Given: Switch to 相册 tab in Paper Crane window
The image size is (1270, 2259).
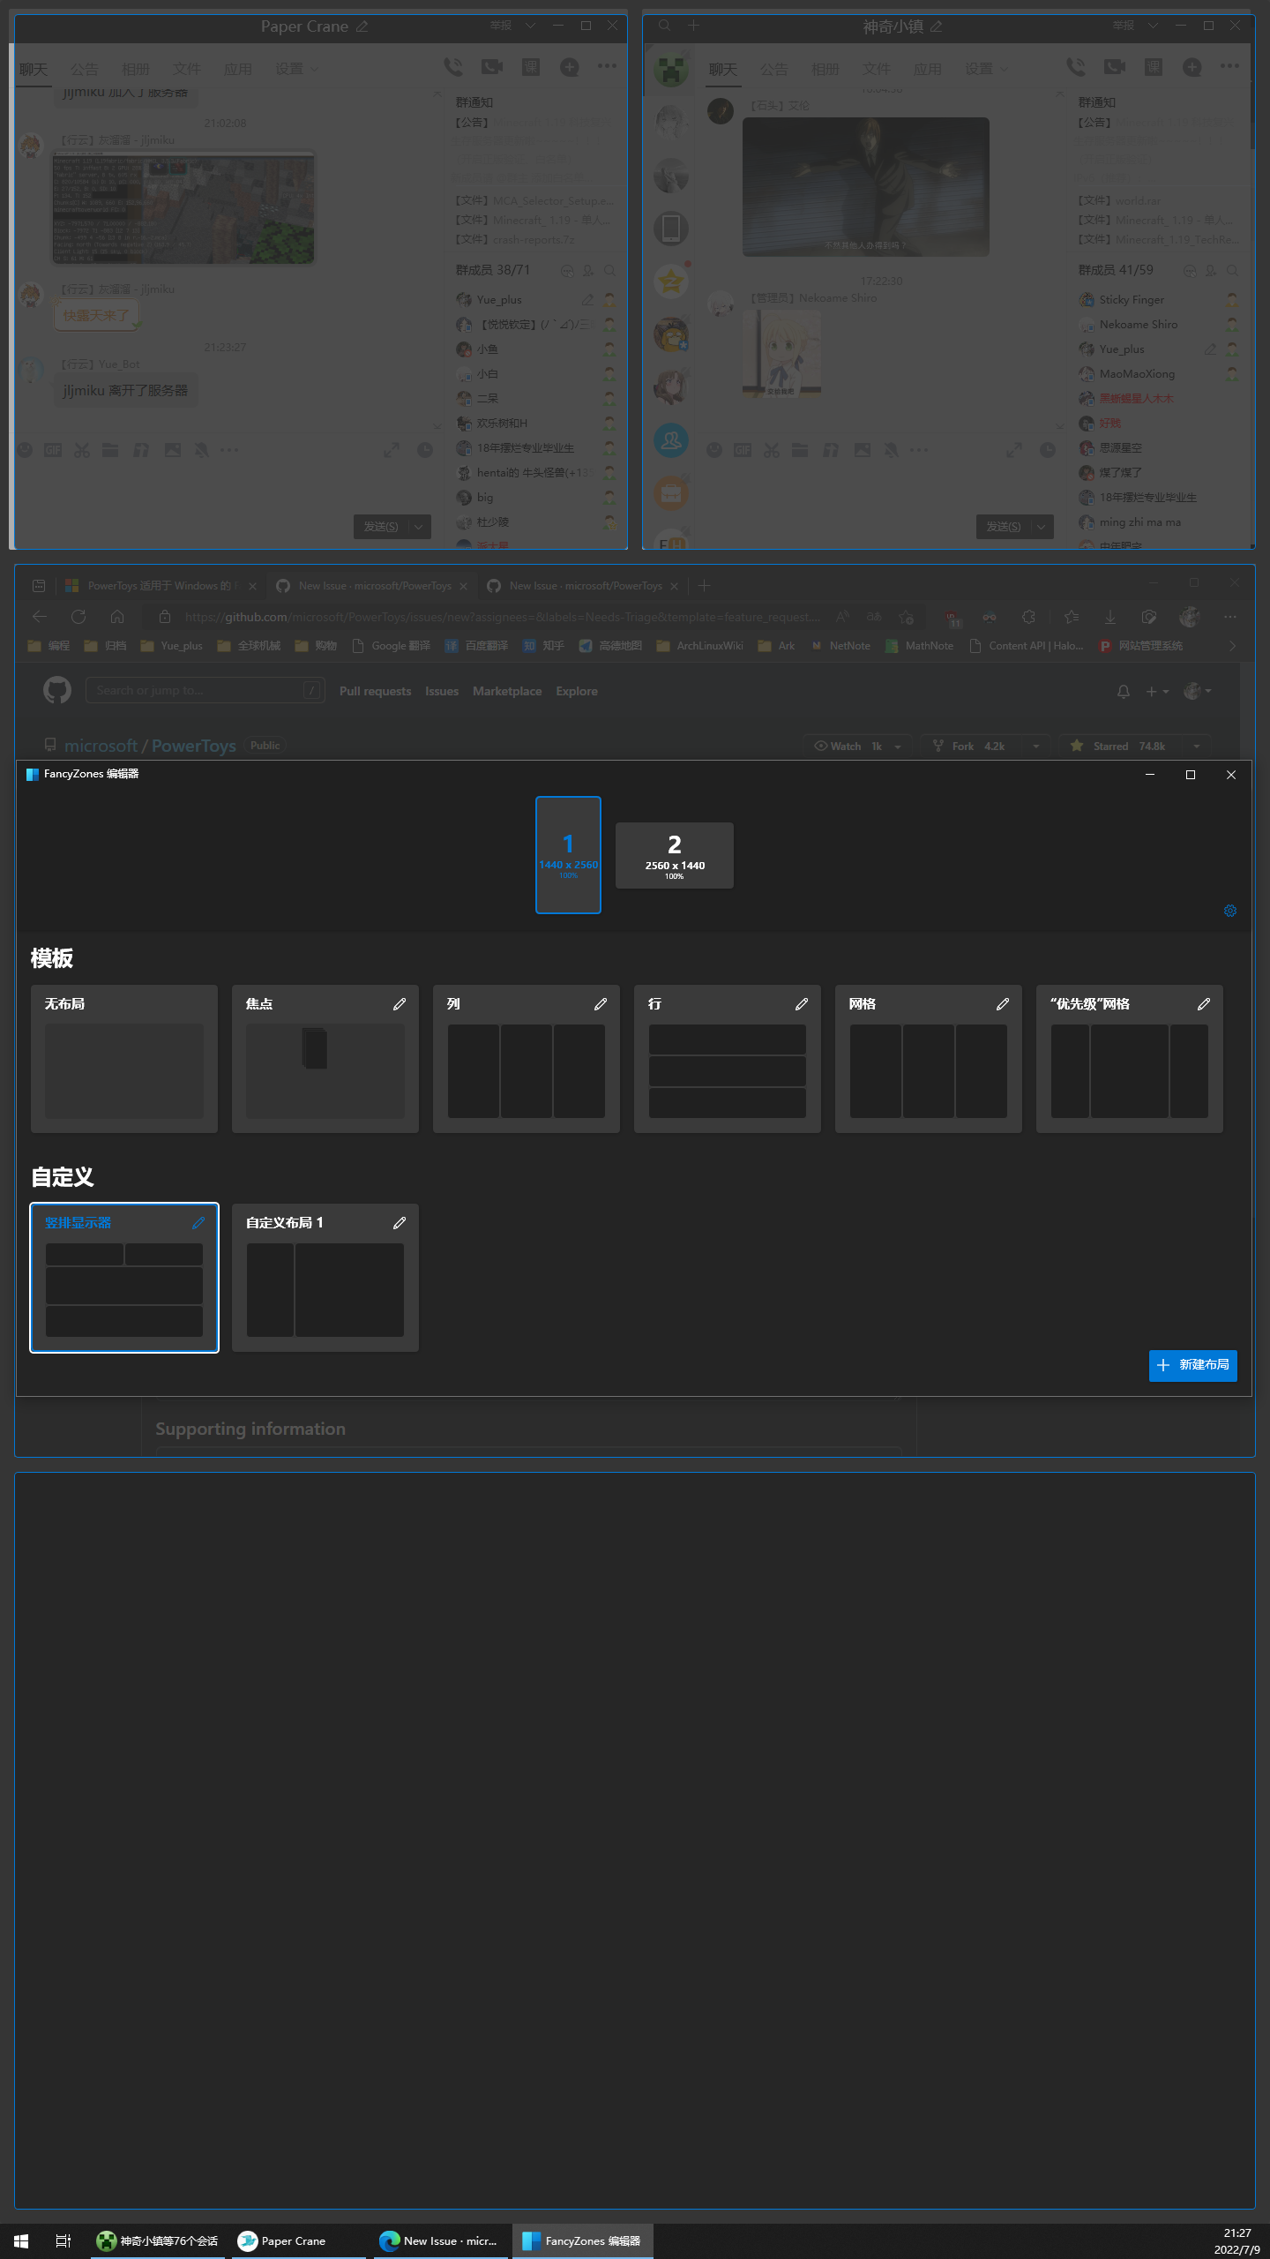Looking at the screenshot, I should [x=136, y=69].
